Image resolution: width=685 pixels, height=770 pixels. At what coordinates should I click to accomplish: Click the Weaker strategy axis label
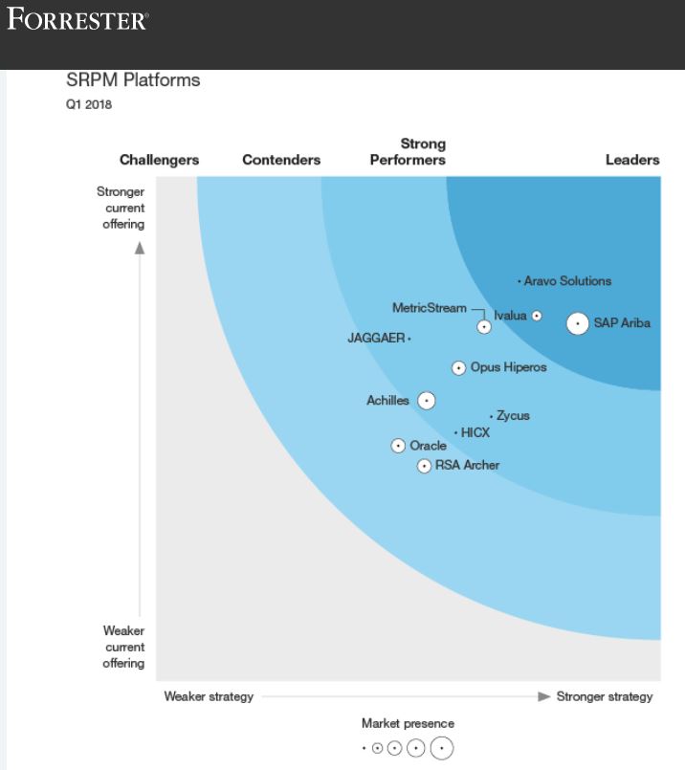click(x=209, y=696)
